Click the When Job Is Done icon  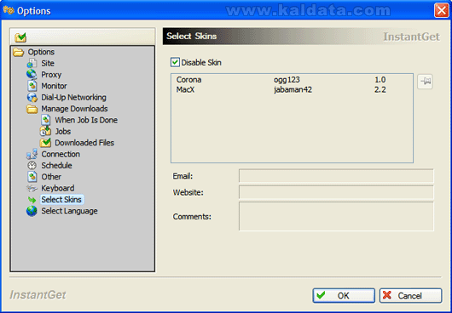click(45, 120)
